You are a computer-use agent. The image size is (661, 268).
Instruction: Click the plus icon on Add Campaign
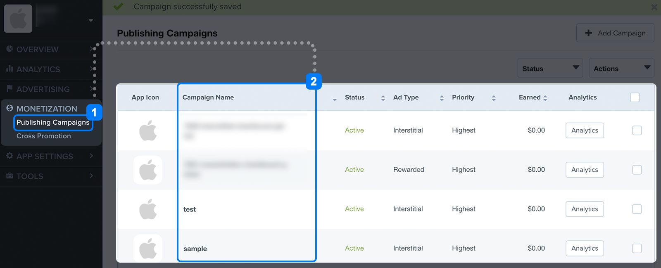589,33
